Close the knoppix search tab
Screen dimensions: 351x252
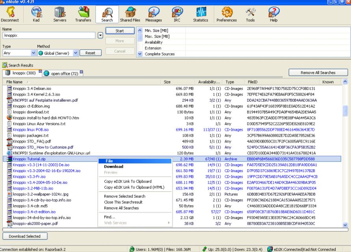(x=40, y=71)
